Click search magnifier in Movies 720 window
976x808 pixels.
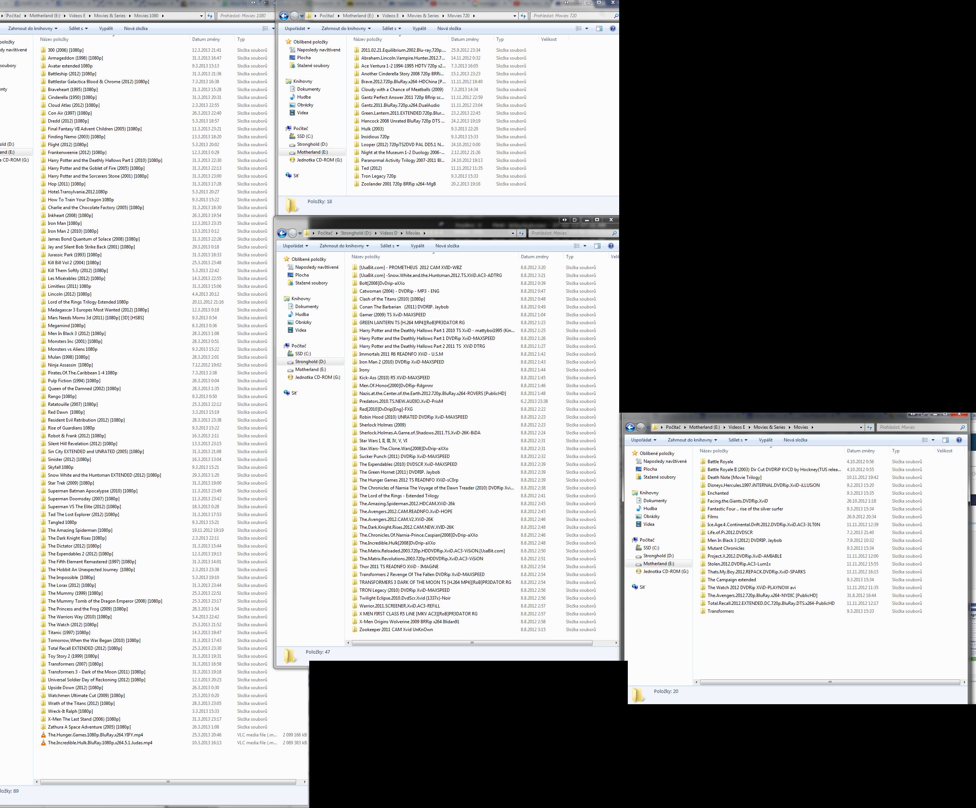click(616, 16)
